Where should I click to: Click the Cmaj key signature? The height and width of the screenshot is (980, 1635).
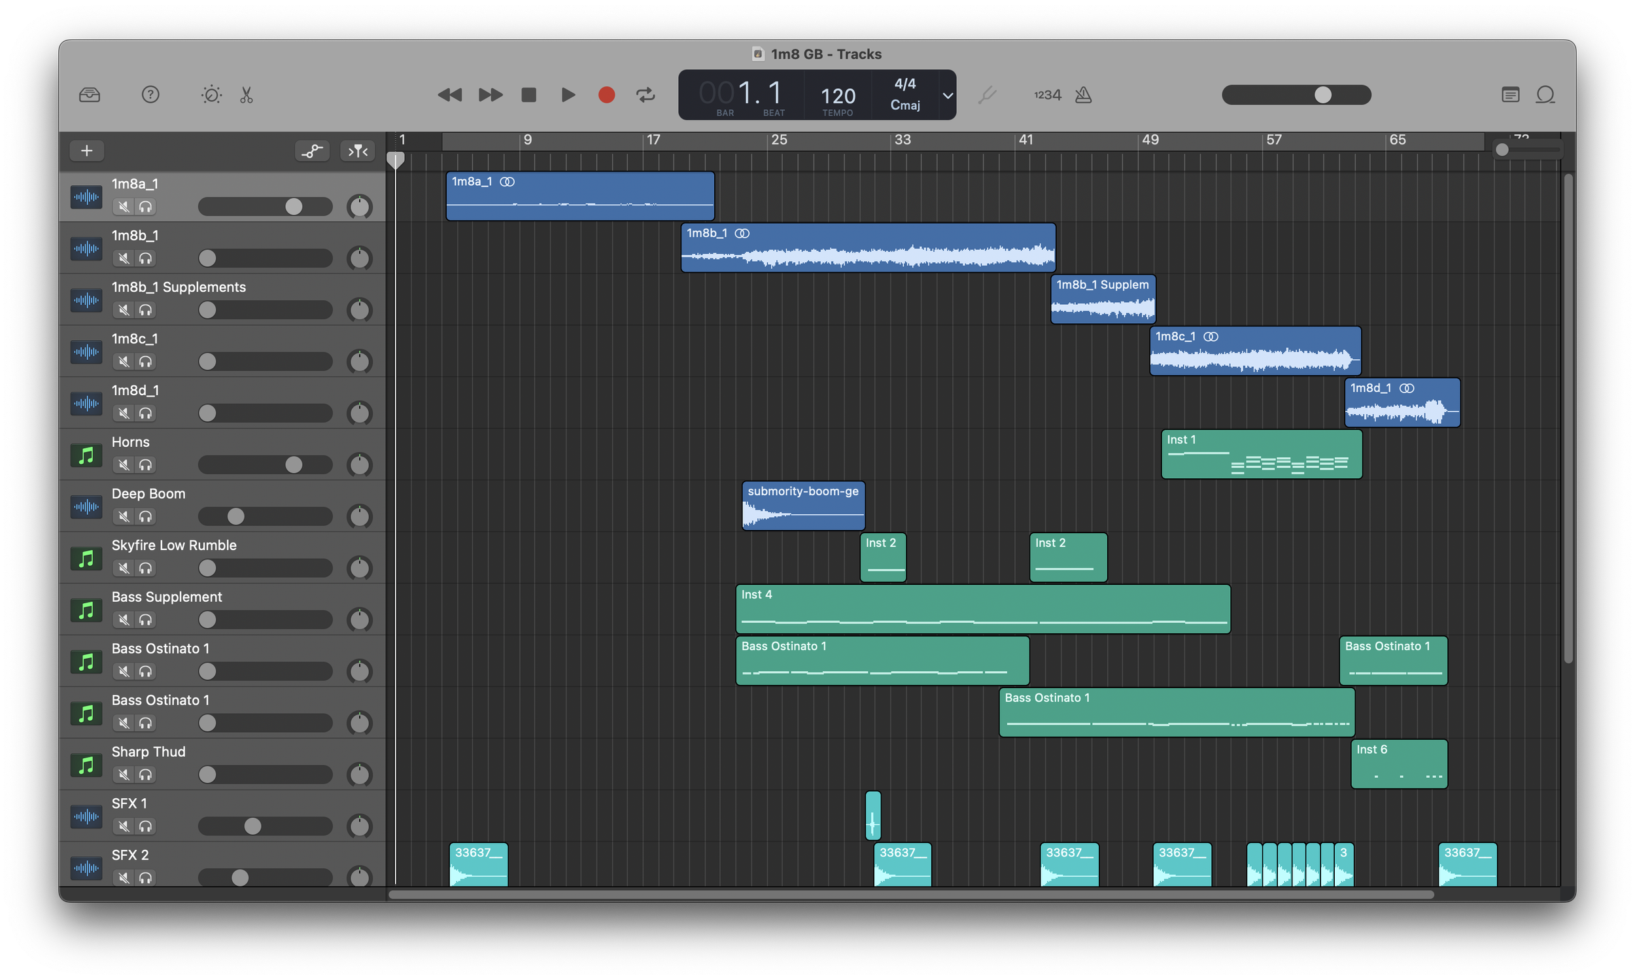pos(905,105)
